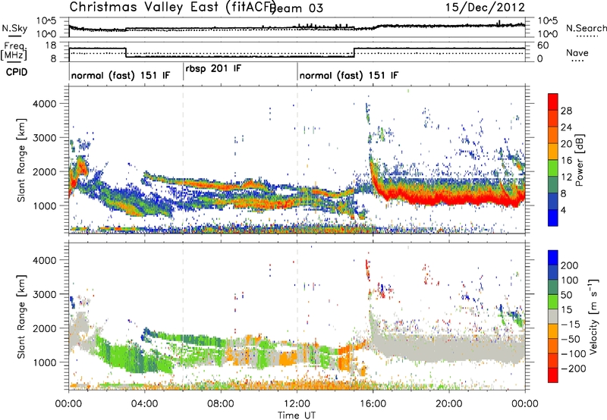The height and width of the screenshot is (420, 607).
Task: Click the 24 tick on Power colorbar
Action: pos(566,127)
